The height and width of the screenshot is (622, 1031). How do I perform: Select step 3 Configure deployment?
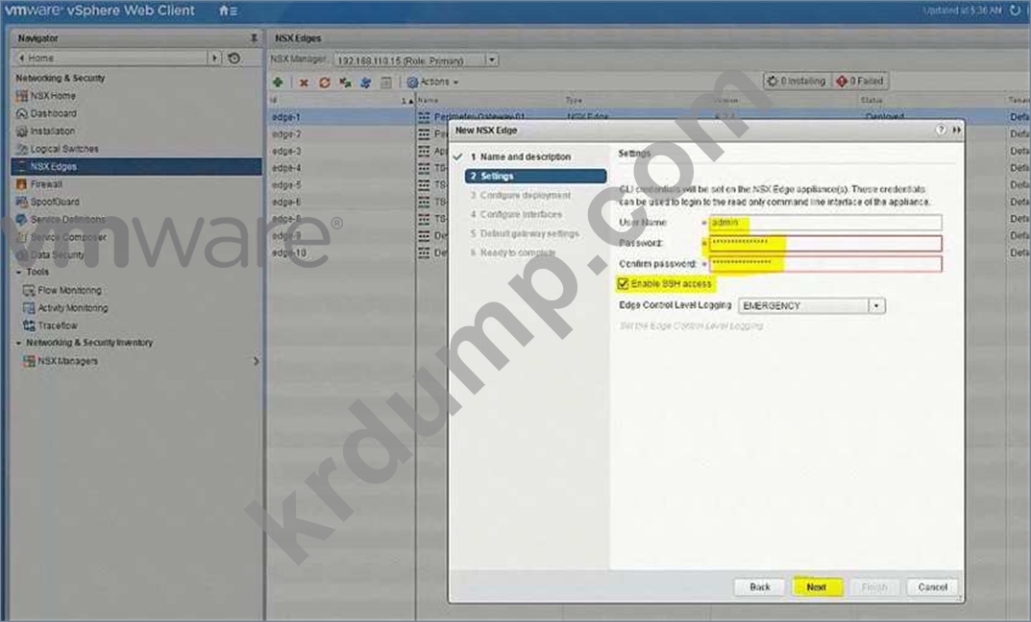(x=520, y=195)
